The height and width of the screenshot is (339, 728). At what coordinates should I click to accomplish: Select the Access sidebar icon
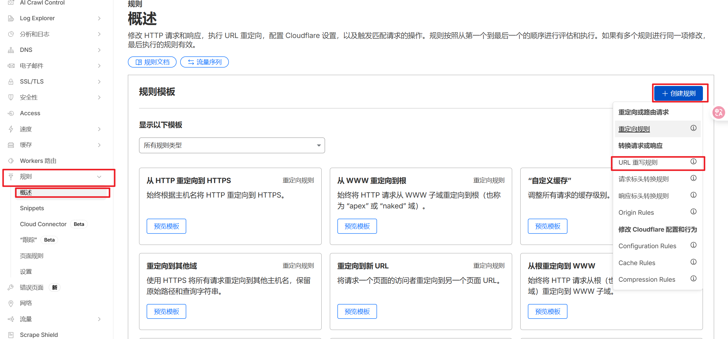(11, 113)
